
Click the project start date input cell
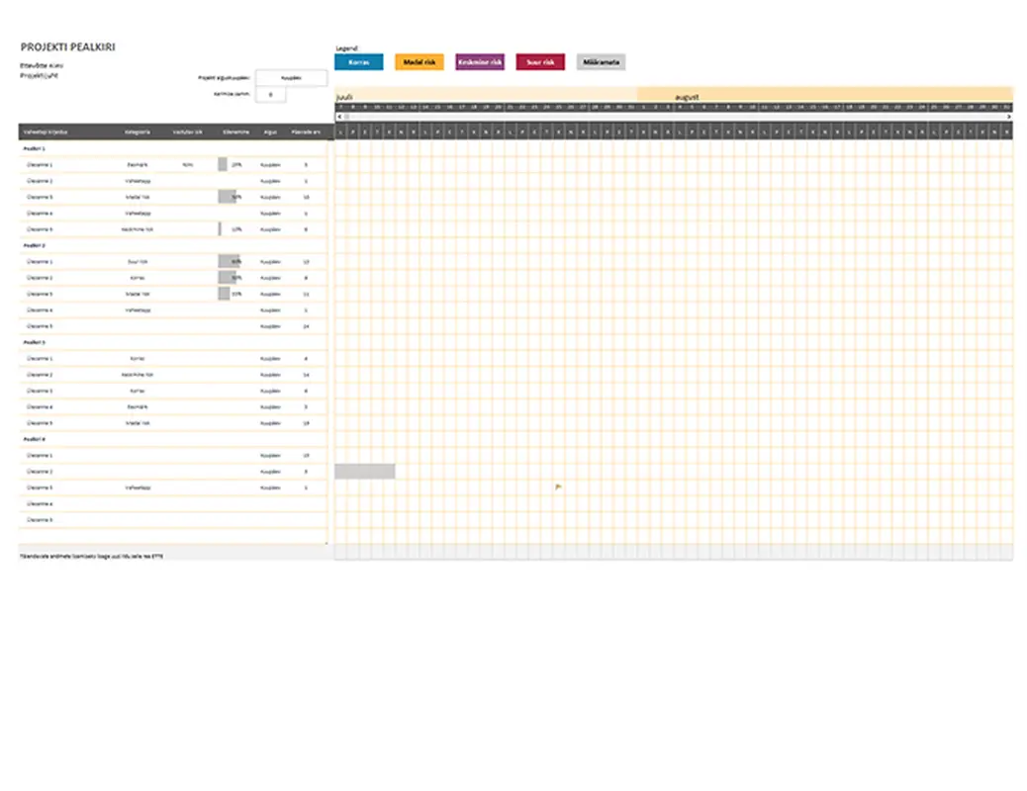pos(291,78)
